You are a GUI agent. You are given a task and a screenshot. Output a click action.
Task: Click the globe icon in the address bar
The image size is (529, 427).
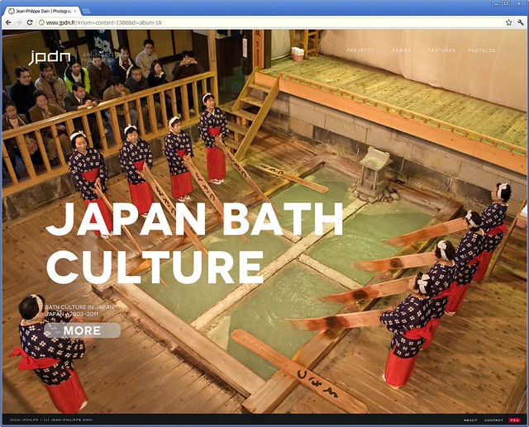tap(41, 22)
